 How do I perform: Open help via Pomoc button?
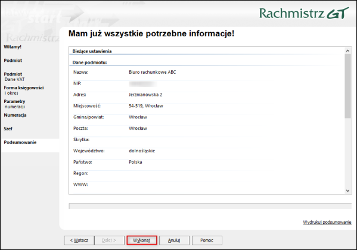click(207, 240)
